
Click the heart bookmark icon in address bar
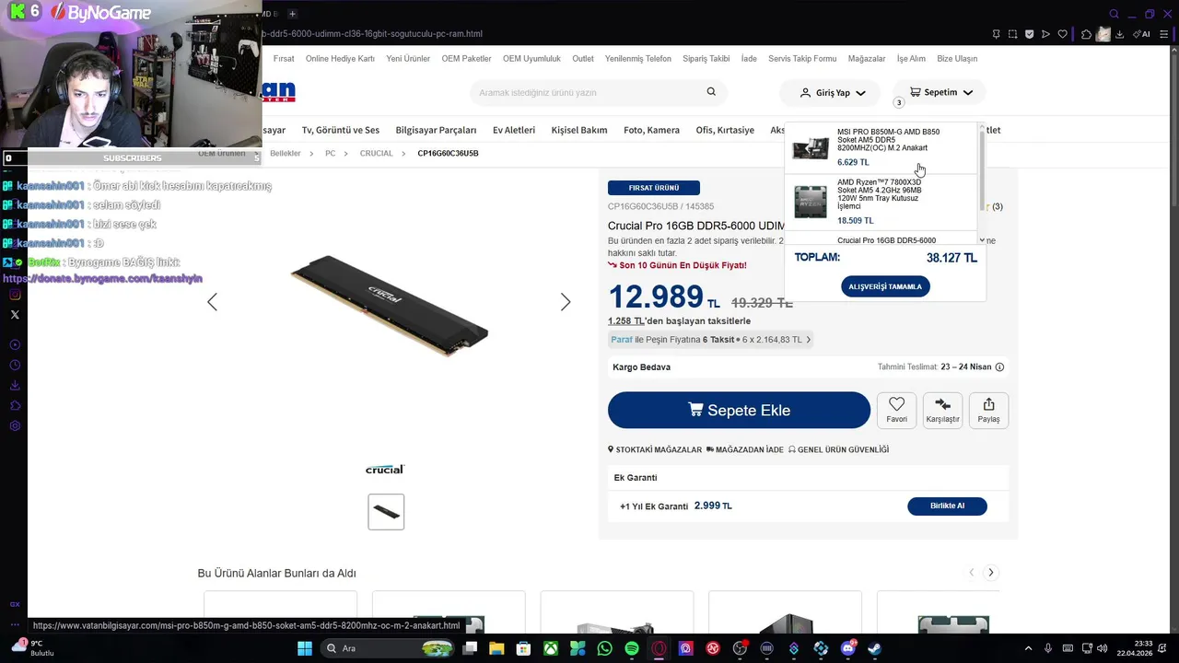pyautogui.click(x=1062, y=34)
